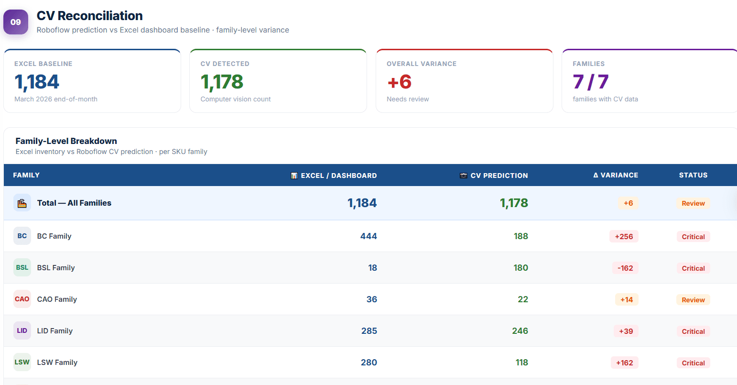This screenshot has width=737, height=385.
Task: Select the 'LSW Family' row label
Action: pos(57,363)
